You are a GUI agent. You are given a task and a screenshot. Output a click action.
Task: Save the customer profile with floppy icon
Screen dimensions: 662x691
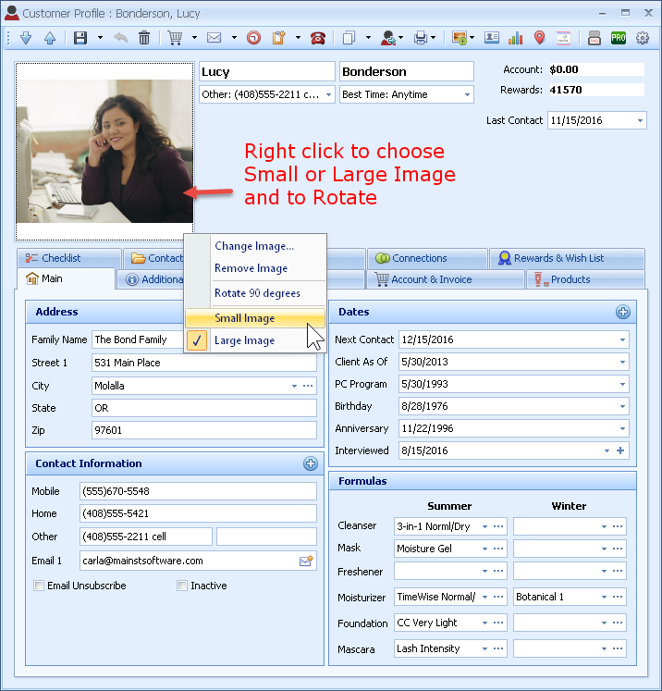pyautogui.click(x=80, y=38)
